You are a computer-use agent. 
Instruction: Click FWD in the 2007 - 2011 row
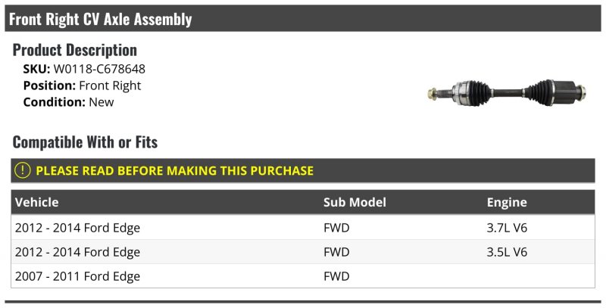click(336, 276)
